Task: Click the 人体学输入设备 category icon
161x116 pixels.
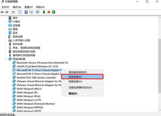Action: (10, 40)
